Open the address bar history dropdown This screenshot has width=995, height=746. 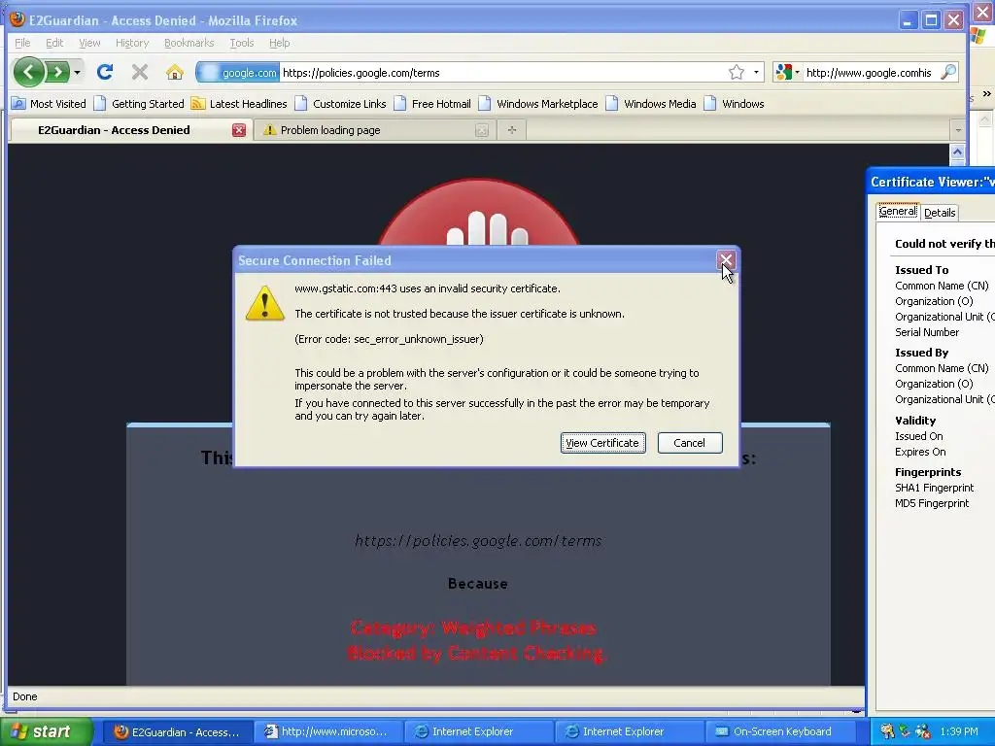point(756,72)
